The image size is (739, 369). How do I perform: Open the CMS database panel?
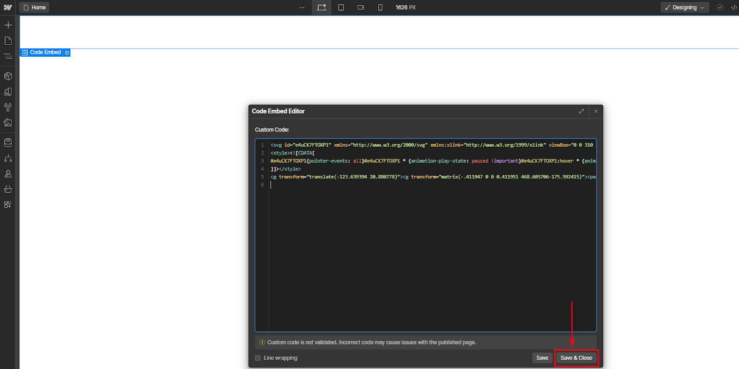8,143
